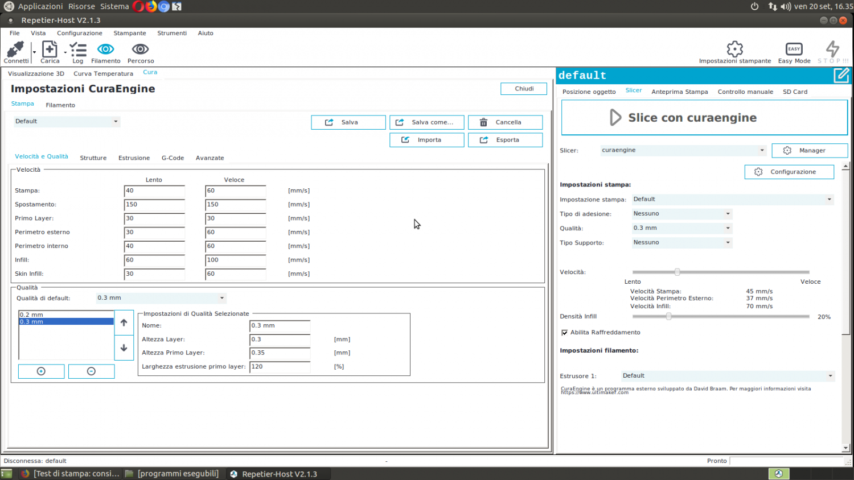Image resolution: width=854 pixels, height=480 pixels.
Task: Open the Avanzate tab
Action: (210, 158)
